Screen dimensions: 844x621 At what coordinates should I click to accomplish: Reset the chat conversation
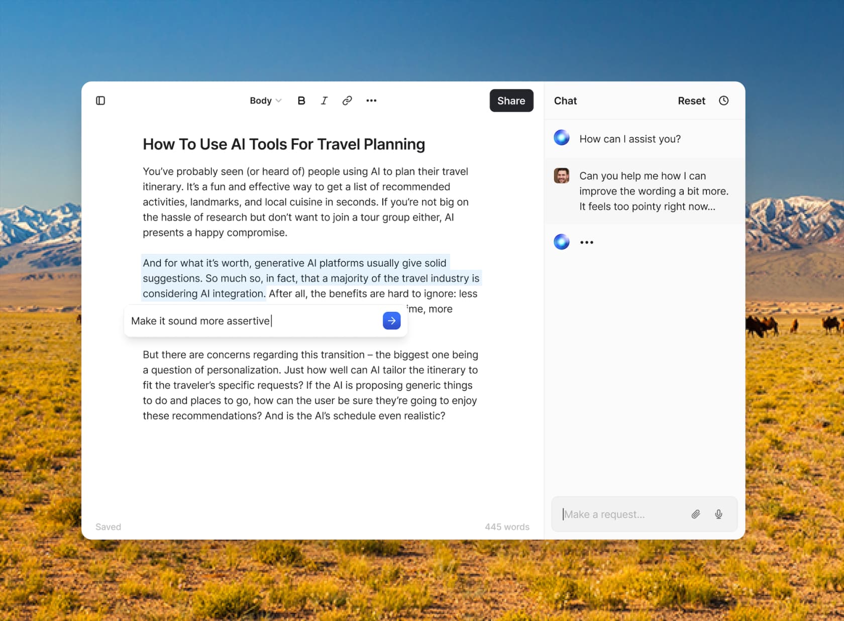click(x=691, y=100)
